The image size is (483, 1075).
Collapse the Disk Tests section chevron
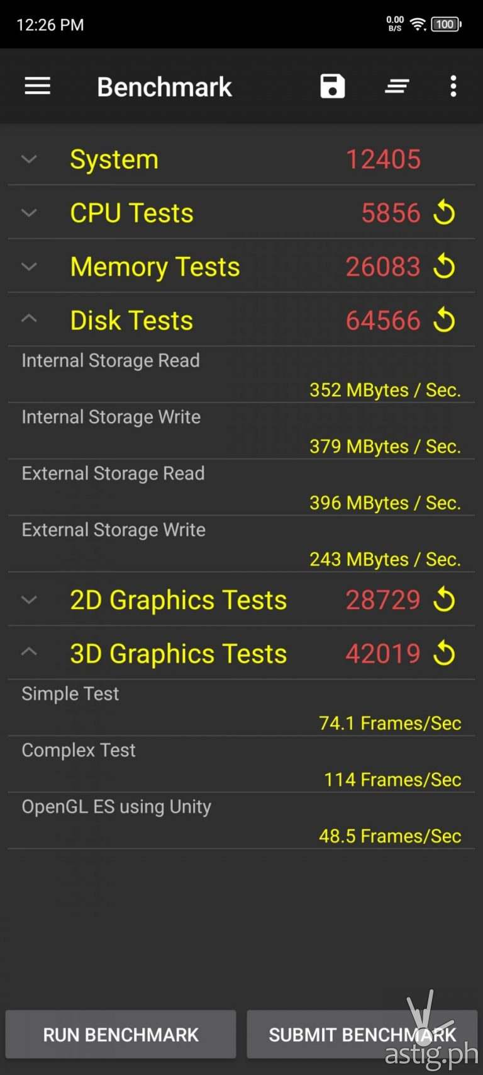click(29, 319)
